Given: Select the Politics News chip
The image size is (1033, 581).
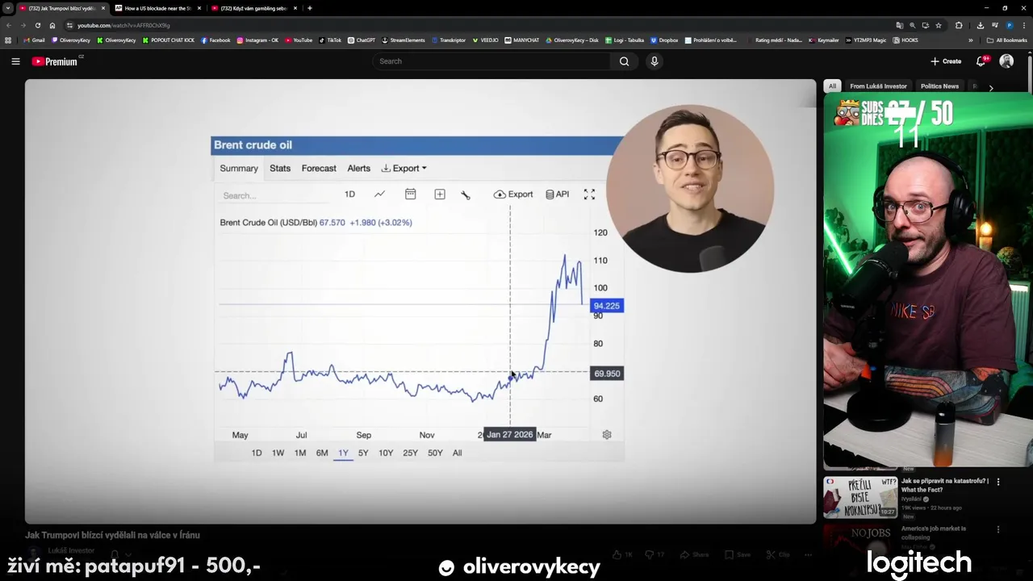Looking at the screenshot, I should [939, 86].
